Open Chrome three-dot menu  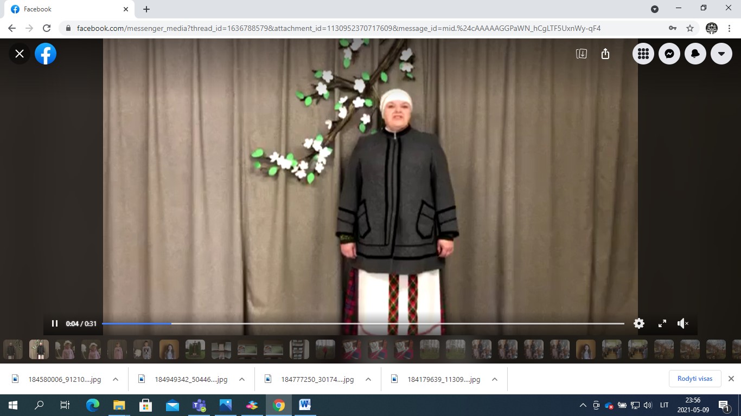[x=730, y=28]
